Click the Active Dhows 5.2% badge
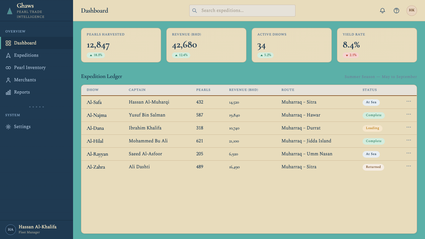 [265, 55]
